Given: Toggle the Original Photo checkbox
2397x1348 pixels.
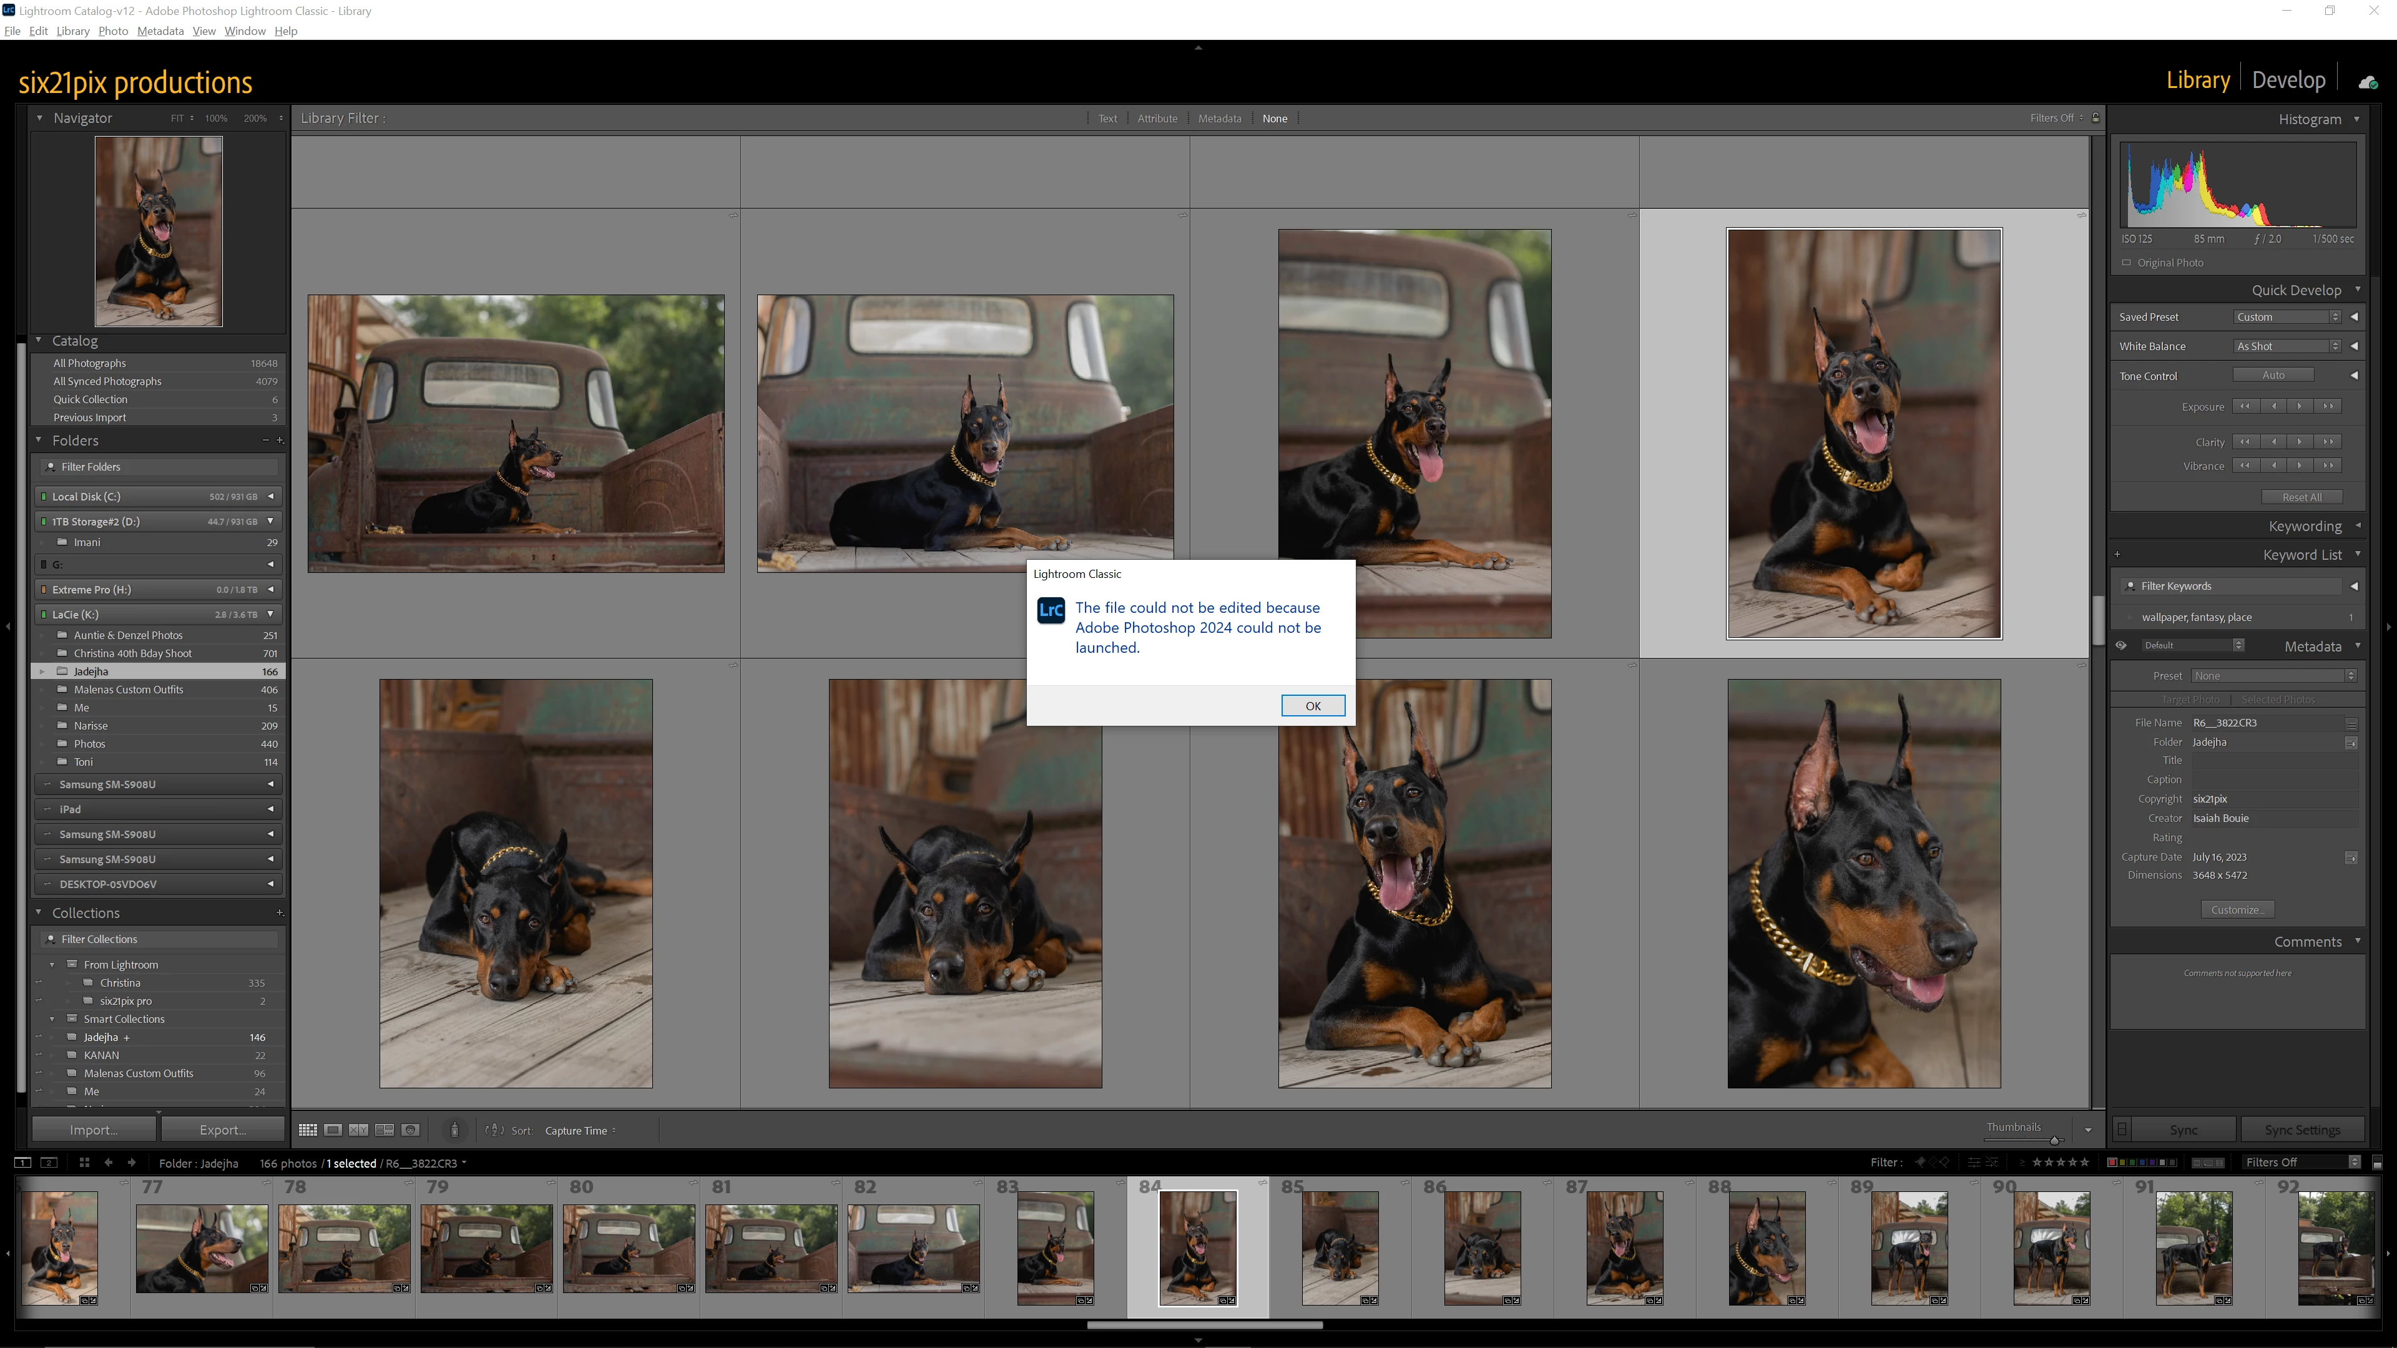Looking at the screenshot, I should (x=2127, y=262).
